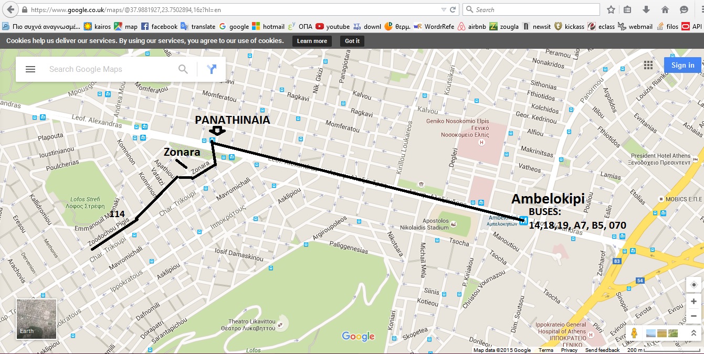704x354 pixels.
Task: Open the Privacy link at map bottom
Action: click(569, 350)
